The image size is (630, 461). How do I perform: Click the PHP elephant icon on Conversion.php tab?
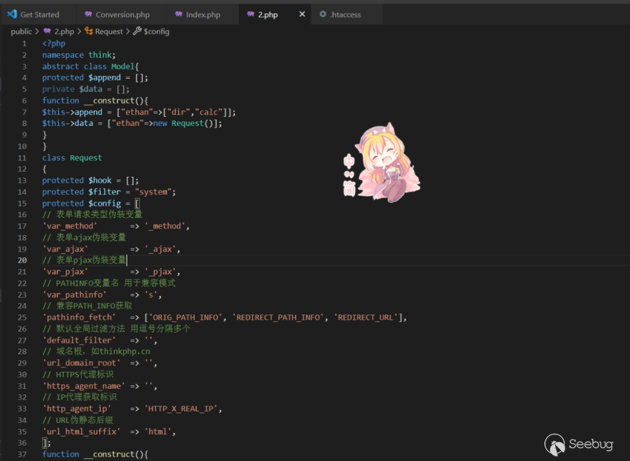88,15
